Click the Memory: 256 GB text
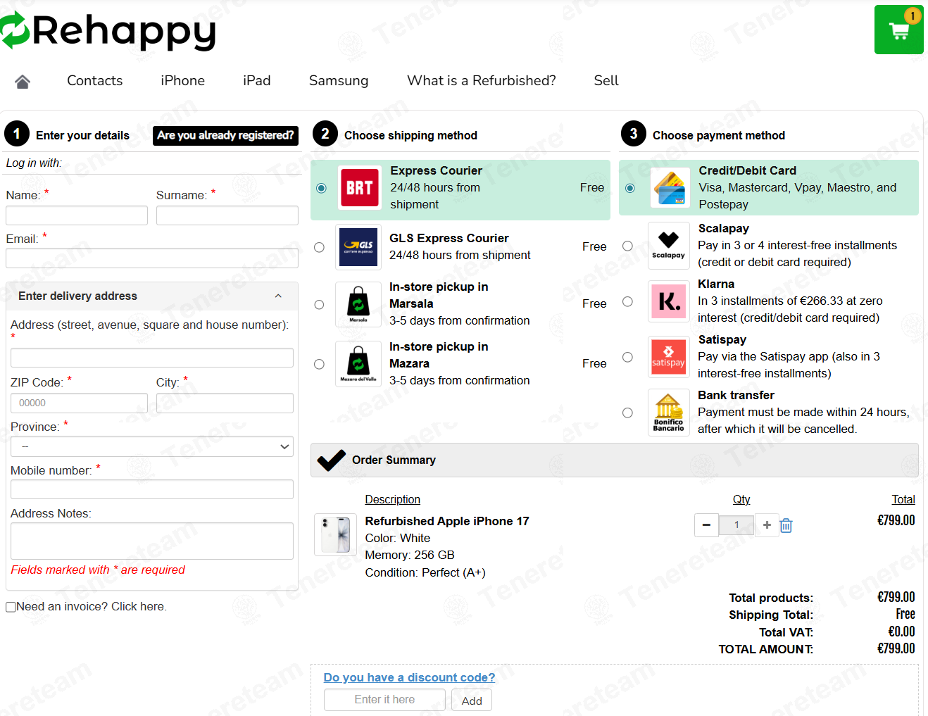Screen dimensions: 928x716 point(410,555)
